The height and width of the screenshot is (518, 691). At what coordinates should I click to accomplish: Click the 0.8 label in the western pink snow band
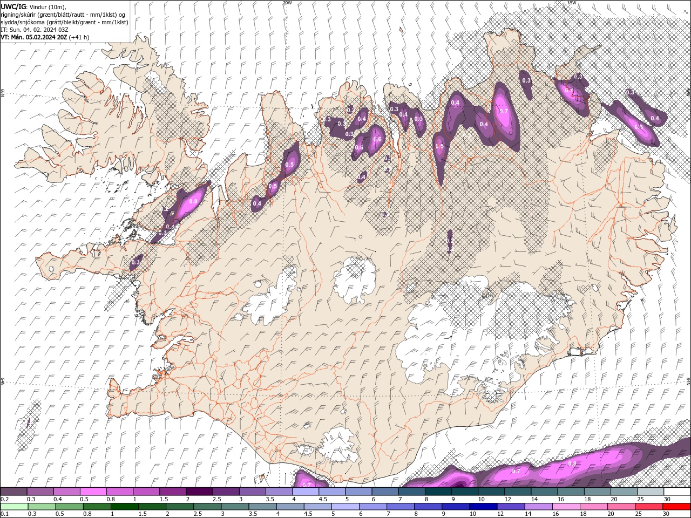194,201
